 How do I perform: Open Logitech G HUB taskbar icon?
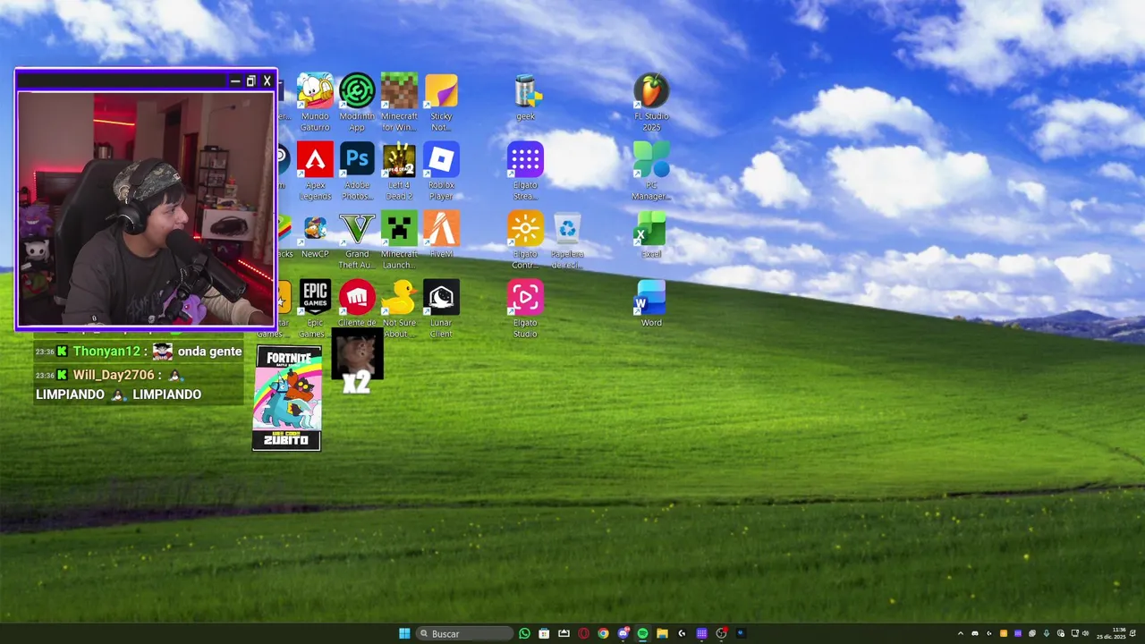tap(682, 633)
